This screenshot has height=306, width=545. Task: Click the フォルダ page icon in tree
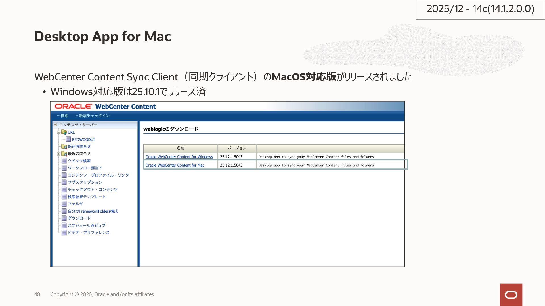click(64, 204)
